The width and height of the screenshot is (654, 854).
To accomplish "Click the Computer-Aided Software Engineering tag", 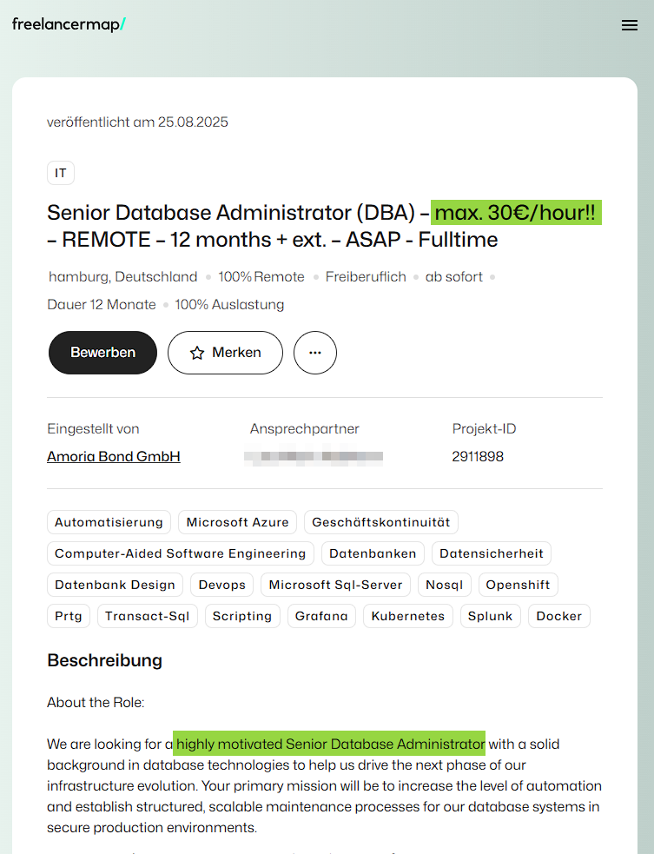I will (181, 553).
